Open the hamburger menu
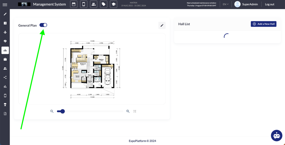This screenshot has height=145, width=285. 5,4
